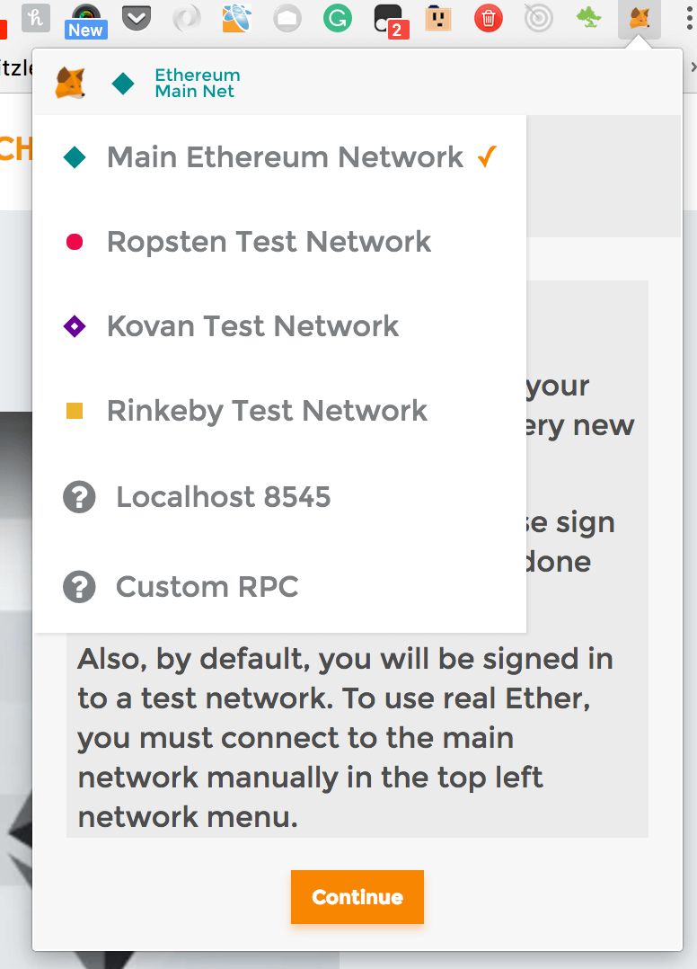The width and height of the screenshot is (697, 969).
Task: Select Main Ethereum Network
Action: coord(279,157)
